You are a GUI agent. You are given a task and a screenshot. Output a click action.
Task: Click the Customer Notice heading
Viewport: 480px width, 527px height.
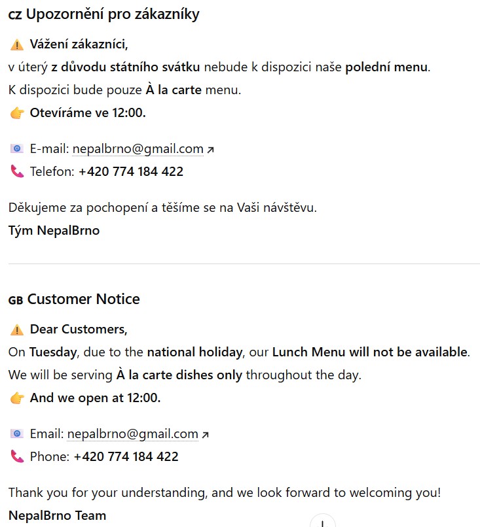pos(83,299)
